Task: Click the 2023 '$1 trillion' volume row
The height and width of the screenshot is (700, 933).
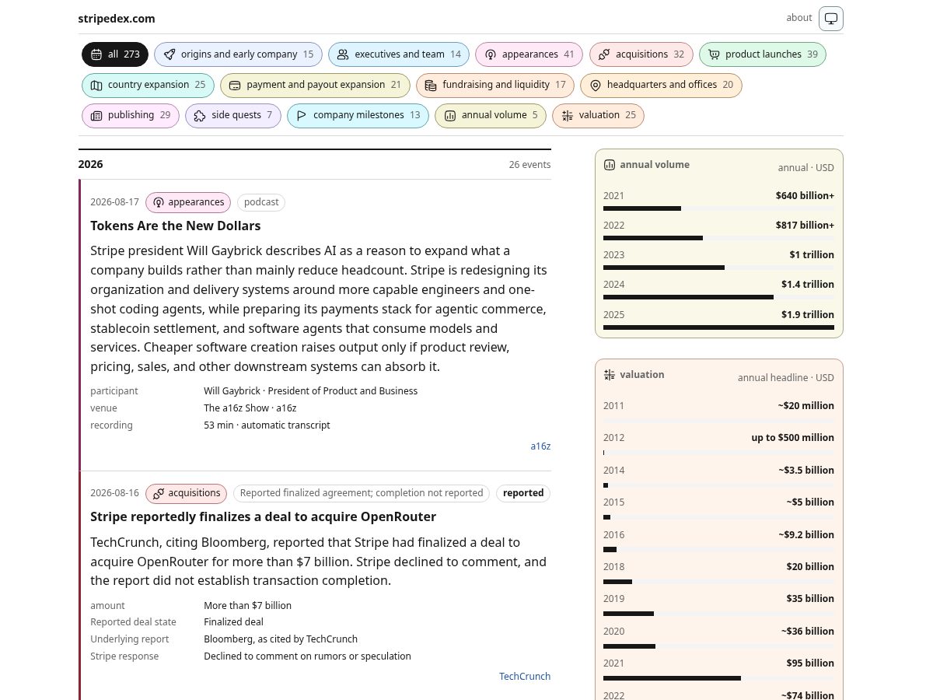Action: (x=718, y=260)
